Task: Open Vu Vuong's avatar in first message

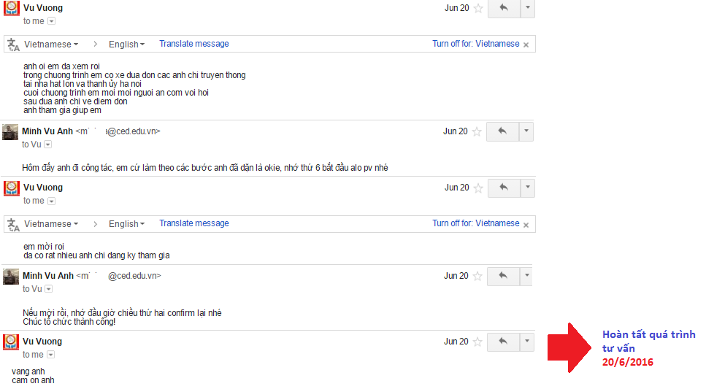Action: coord(12,8)
